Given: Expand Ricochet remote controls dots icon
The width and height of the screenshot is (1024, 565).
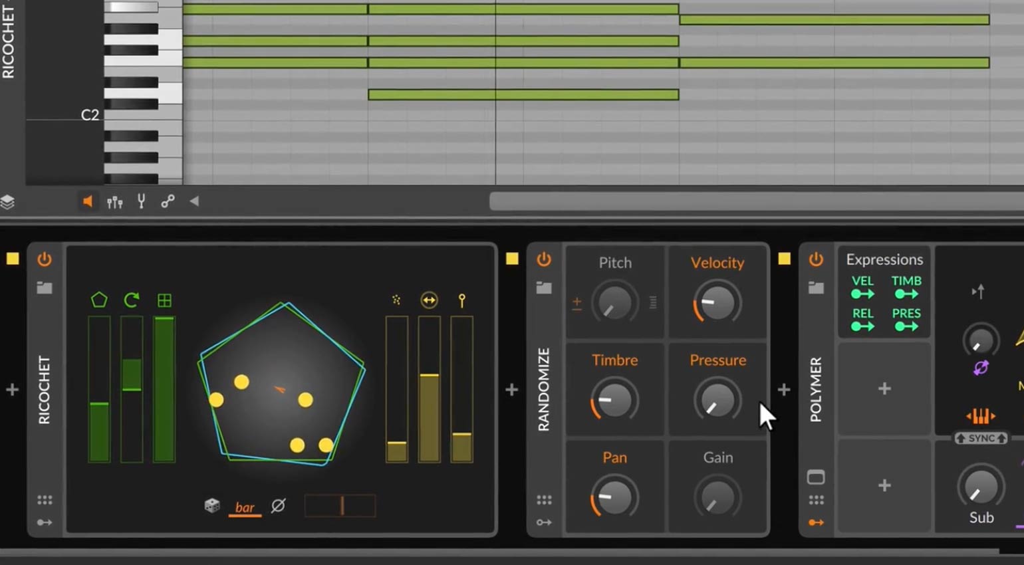Looking at the screenshot, I should tap(45, 500).
